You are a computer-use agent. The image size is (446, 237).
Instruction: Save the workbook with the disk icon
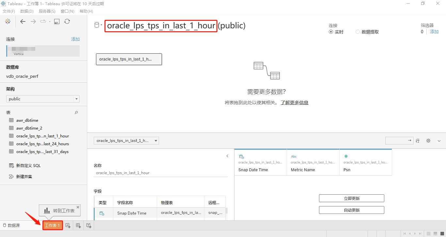click(57, 21)
